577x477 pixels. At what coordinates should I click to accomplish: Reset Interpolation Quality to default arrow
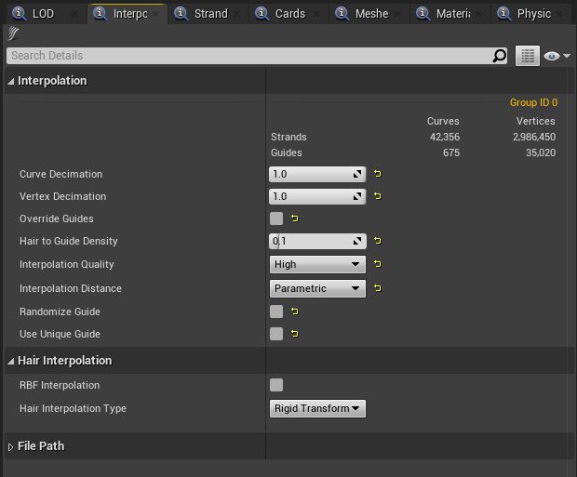pos(378,264)
